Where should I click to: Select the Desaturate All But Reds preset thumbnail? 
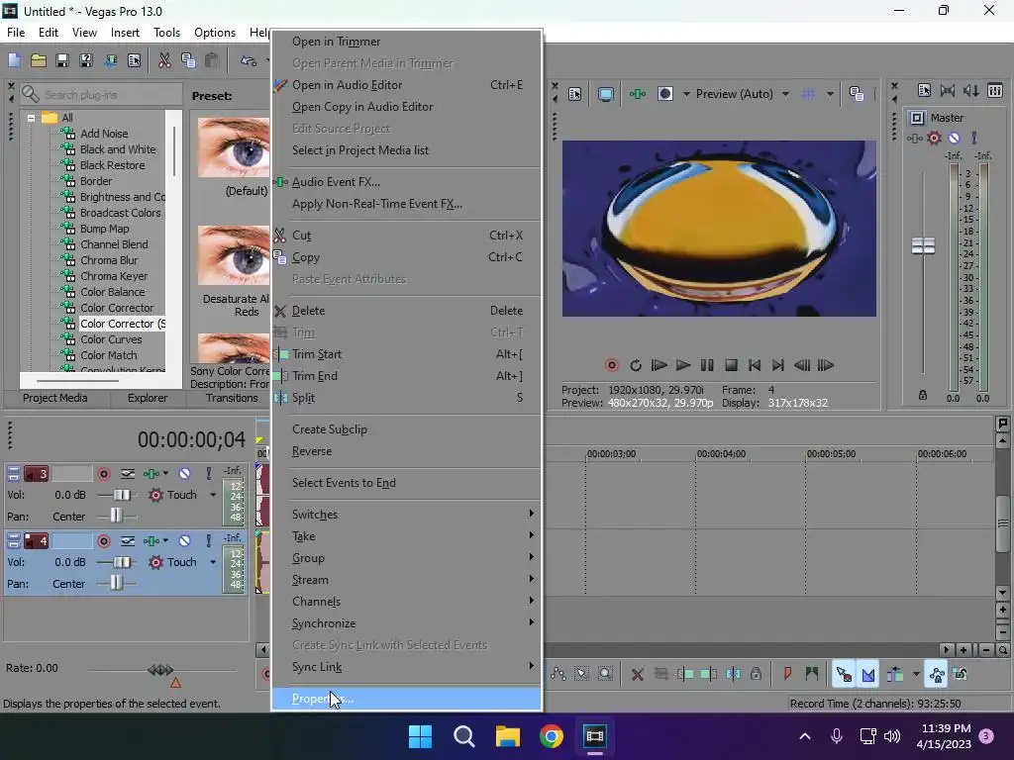pyautogui.click(x=234, y=255)
